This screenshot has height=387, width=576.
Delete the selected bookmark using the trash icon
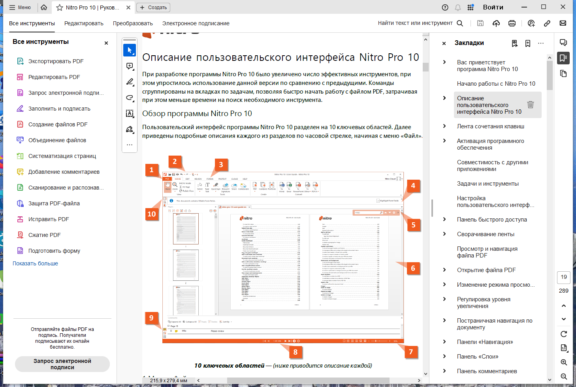531,105
